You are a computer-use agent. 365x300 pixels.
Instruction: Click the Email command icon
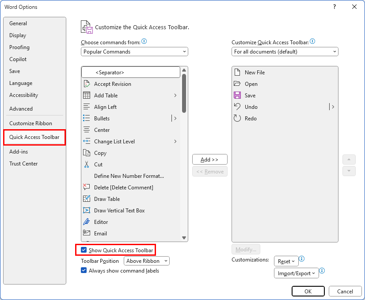coord(87,233)
